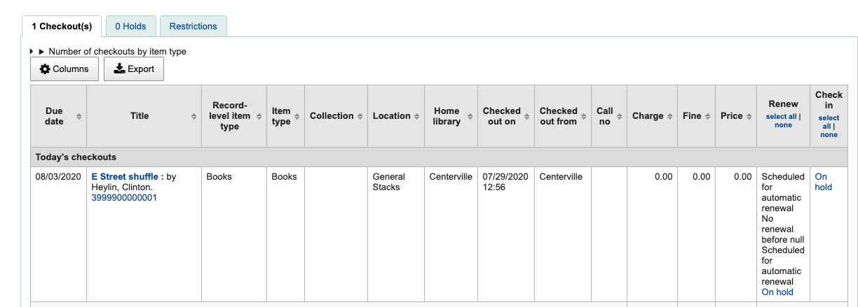Open E Street shuffle title link
The image size is (858, 307).
tap(128, 177)
